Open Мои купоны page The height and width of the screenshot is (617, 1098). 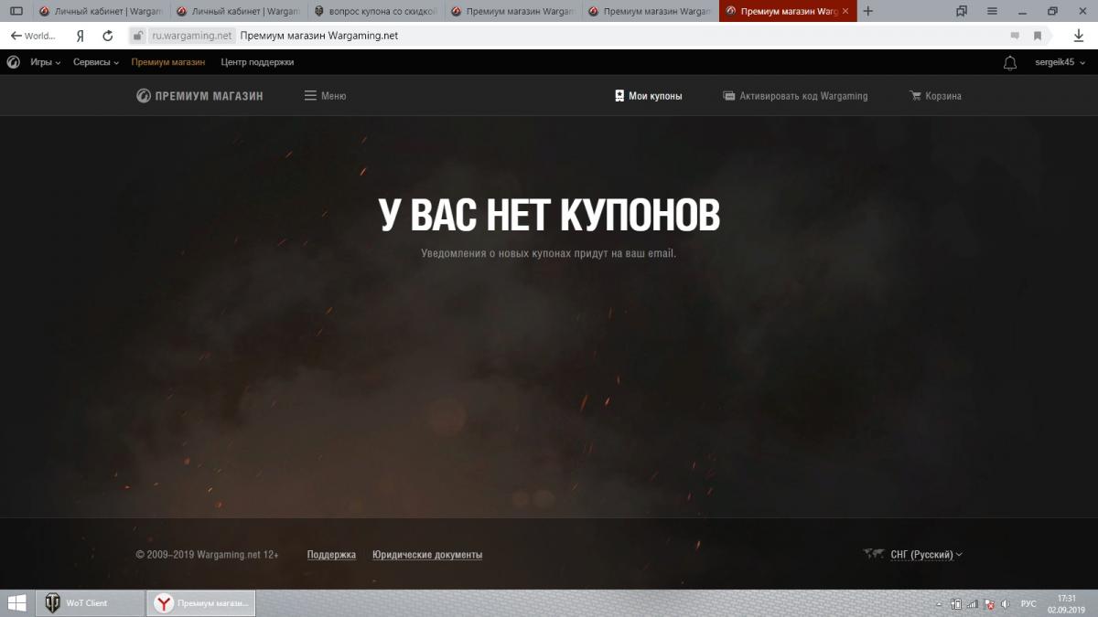(x=648, y=95)
